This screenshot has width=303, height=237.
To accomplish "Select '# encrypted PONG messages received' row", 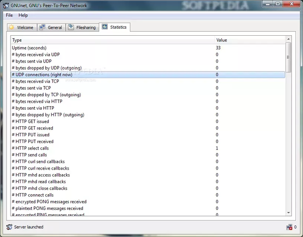I will tap(148, 202).
